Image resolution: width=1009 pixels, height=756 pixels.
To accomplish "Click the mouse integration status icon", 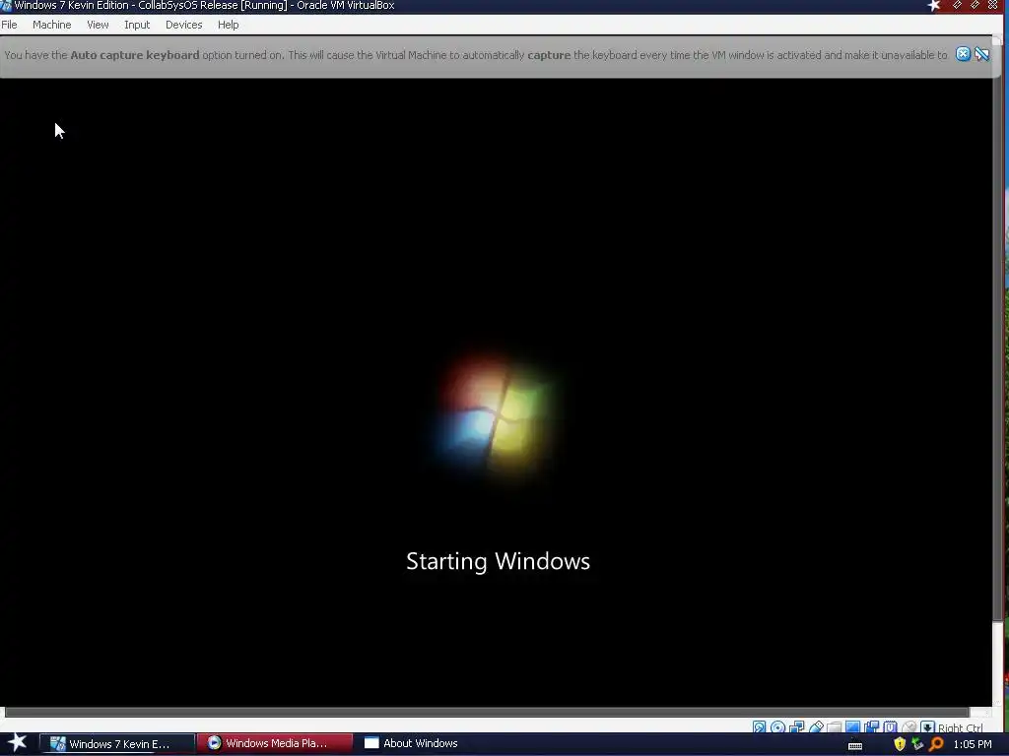I will [x=909, y=727].
